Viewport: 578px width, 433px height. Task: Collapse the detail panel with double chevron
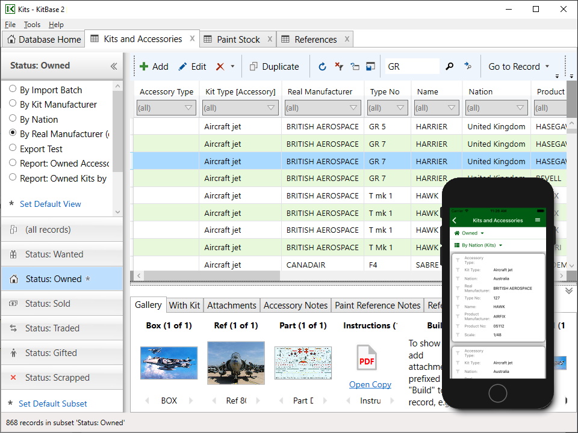point(569,291)
